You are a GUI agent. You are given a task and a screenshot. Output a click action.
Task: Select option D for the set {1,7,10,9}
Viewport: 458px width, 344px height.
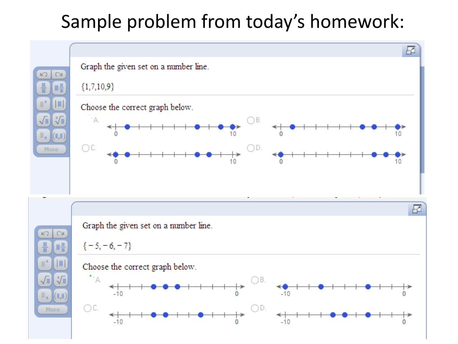[250, 148]
